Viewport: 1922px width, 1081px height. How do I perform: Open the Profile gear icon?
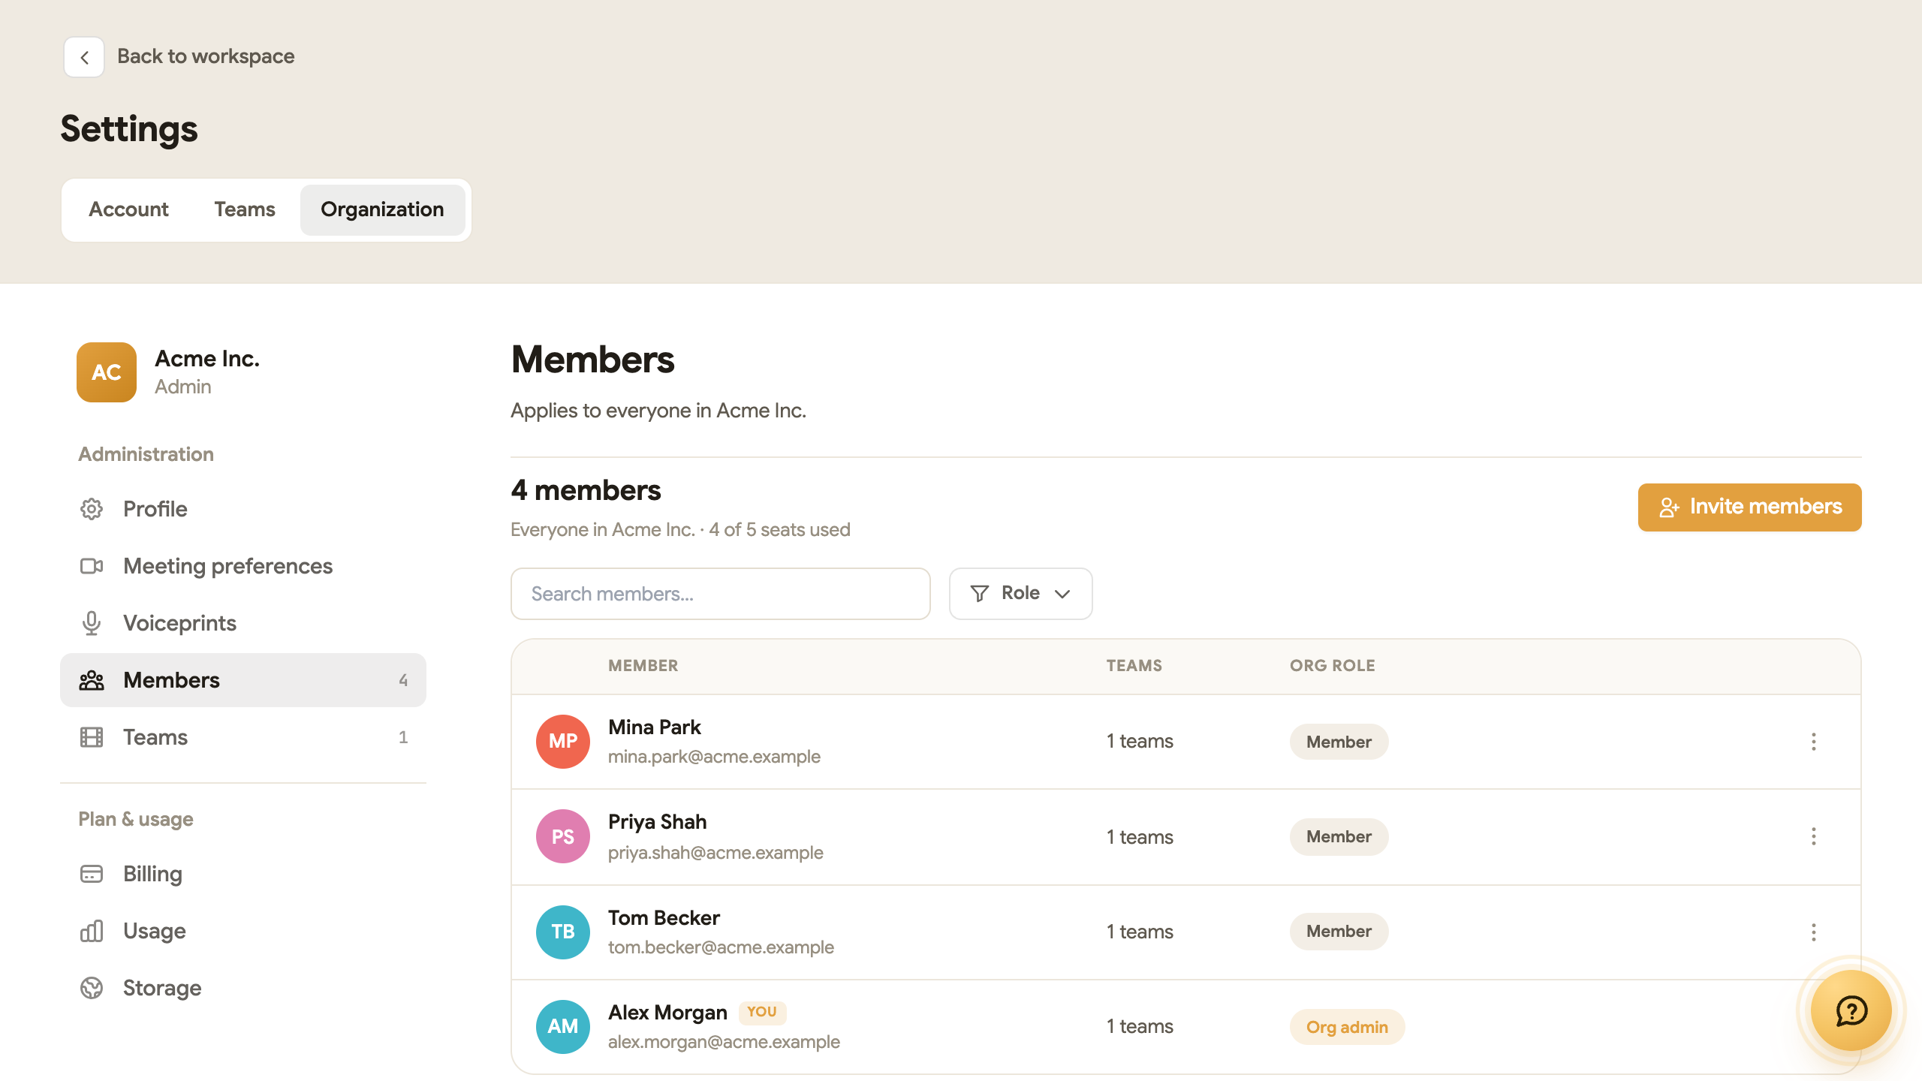click(x=92, y=509)
